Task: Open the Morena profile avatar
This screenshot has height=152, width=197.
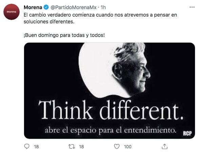Action: pos(12,12)
